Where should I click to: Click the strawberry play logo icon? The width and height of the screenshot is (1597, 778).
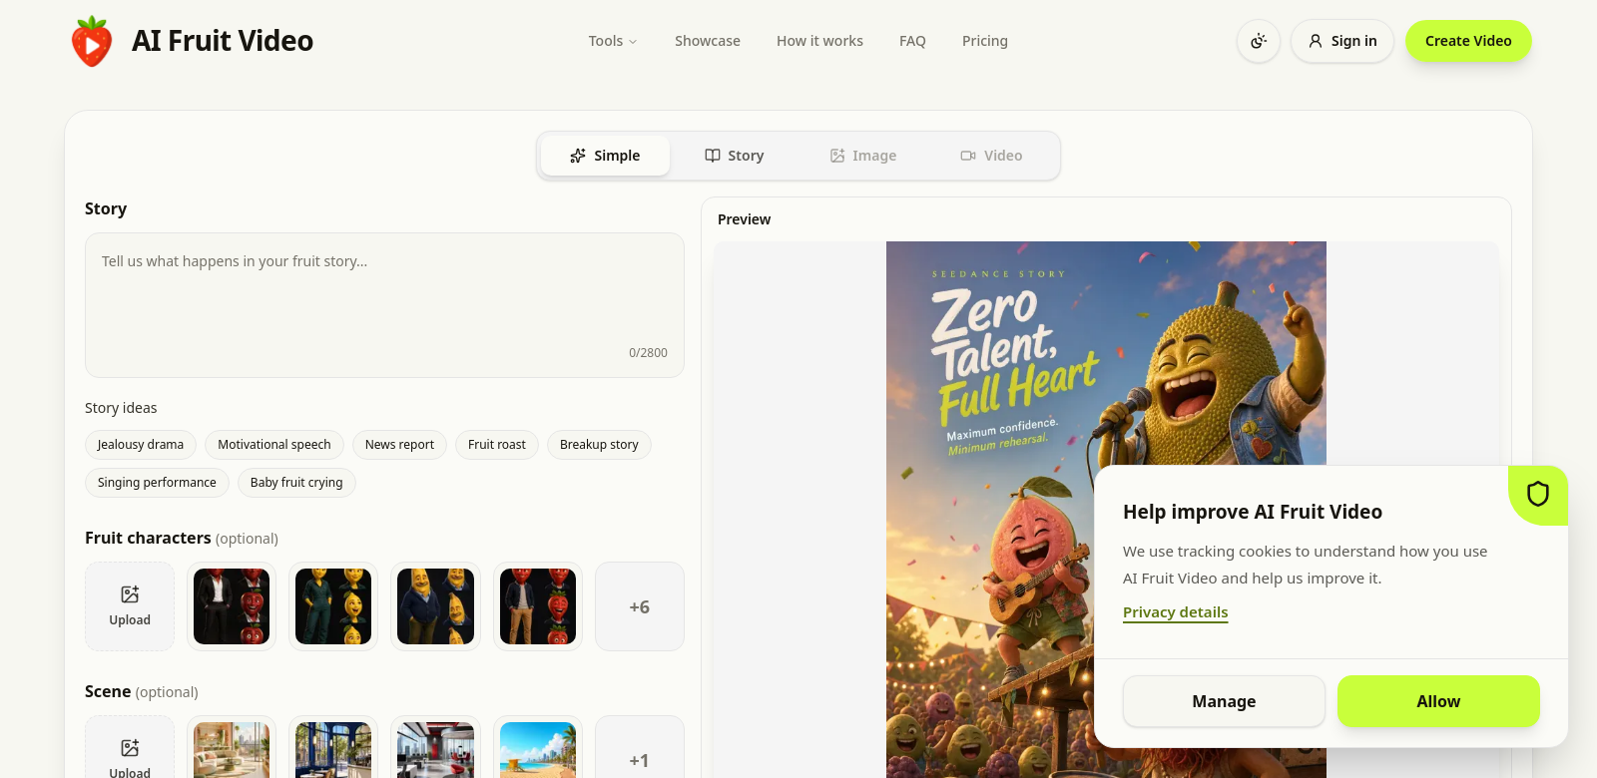pyautogui.click(x=92, y=41)
